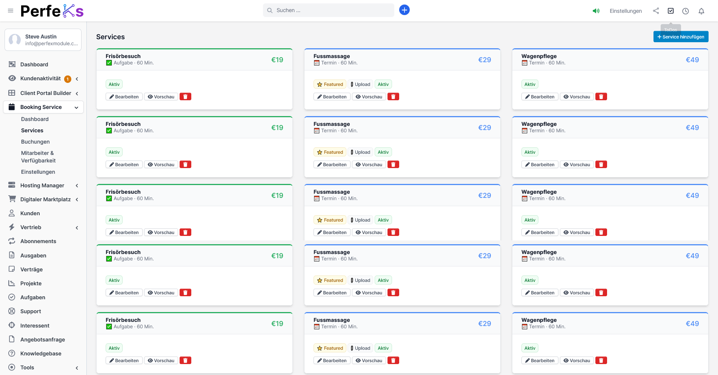Go to Mitarbeiter & Verfügbarkeit
This screenshot has width=718, height=375.
(38, 157)
